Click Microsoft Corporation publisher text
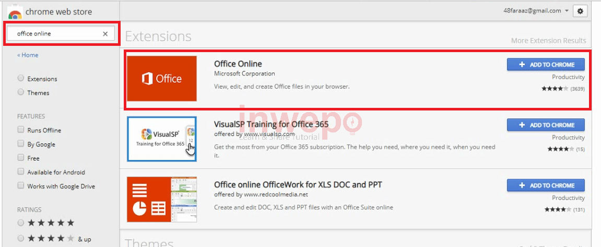 tap(244, 73)
